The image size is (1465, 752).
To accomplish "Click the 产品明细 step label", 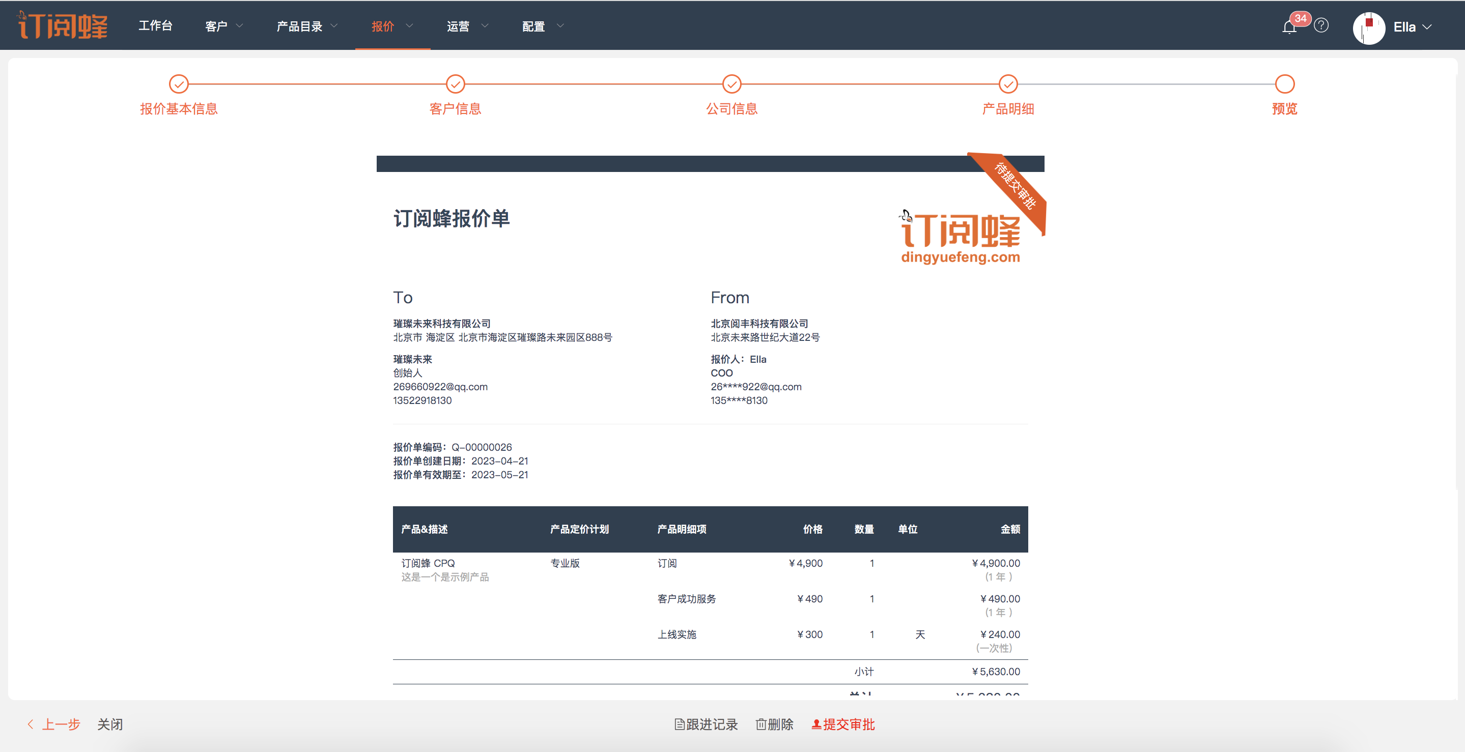I will pyautogui.click(x=1008, y=108).
